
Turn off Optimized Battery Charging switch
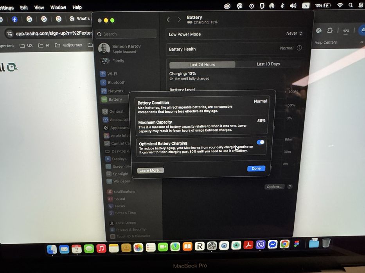tap(260, 142)
